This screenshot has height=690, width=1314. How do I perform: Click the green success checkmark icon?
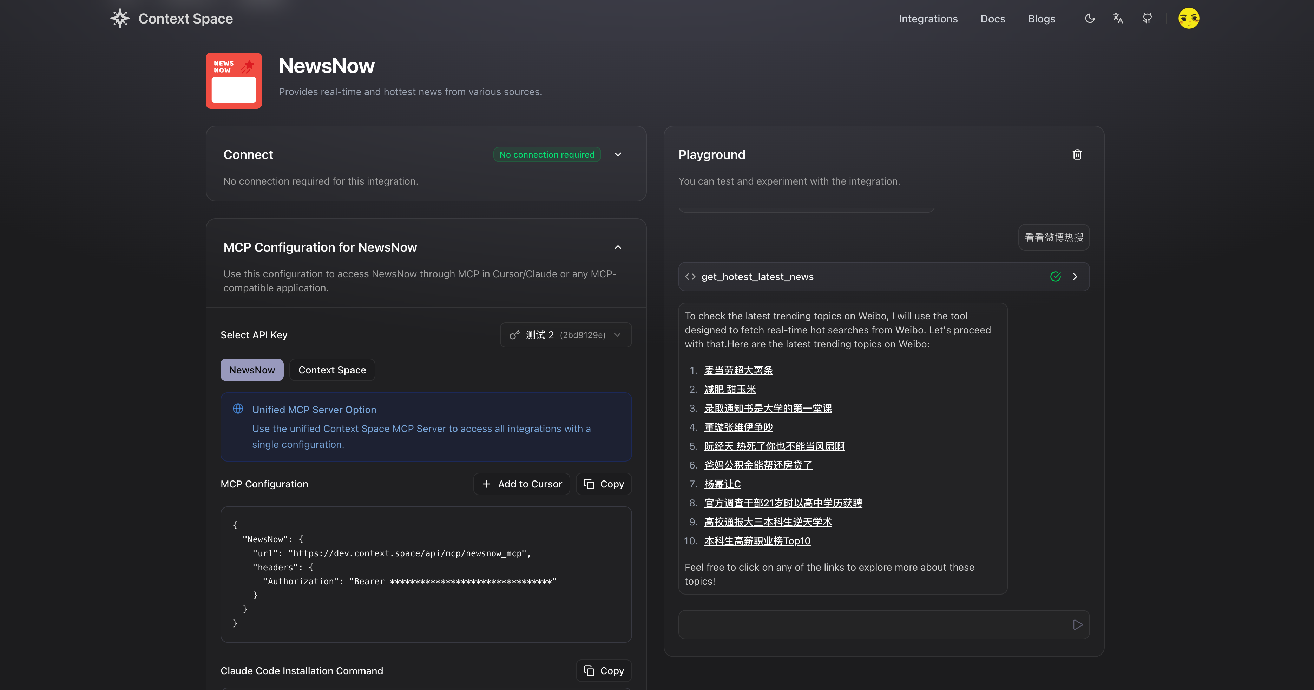point(1056,277)
